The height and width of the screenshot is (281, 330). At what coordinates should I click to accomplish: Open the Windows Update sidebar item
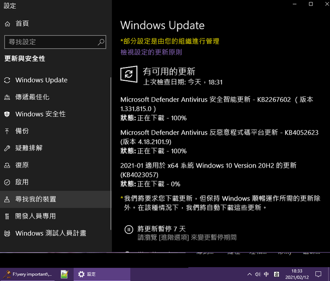coord(41,80)
